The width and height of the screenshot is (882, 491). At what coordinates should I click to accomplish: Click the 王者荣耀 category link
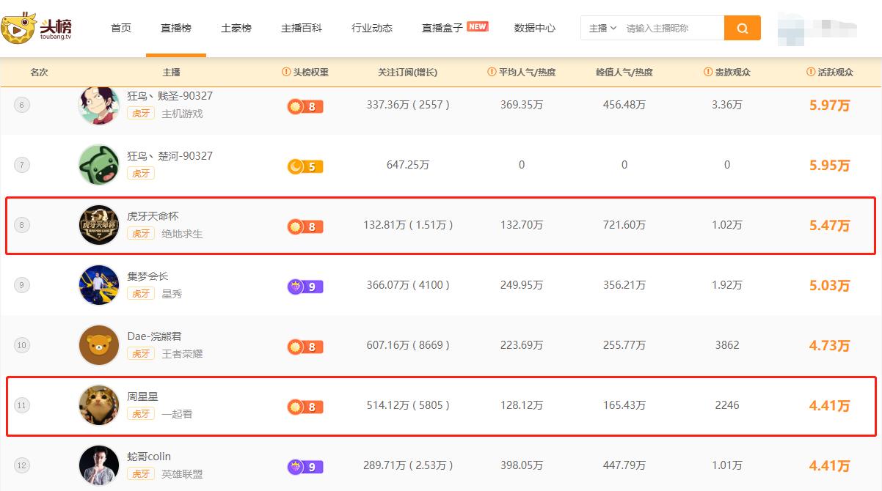(182, 354)
